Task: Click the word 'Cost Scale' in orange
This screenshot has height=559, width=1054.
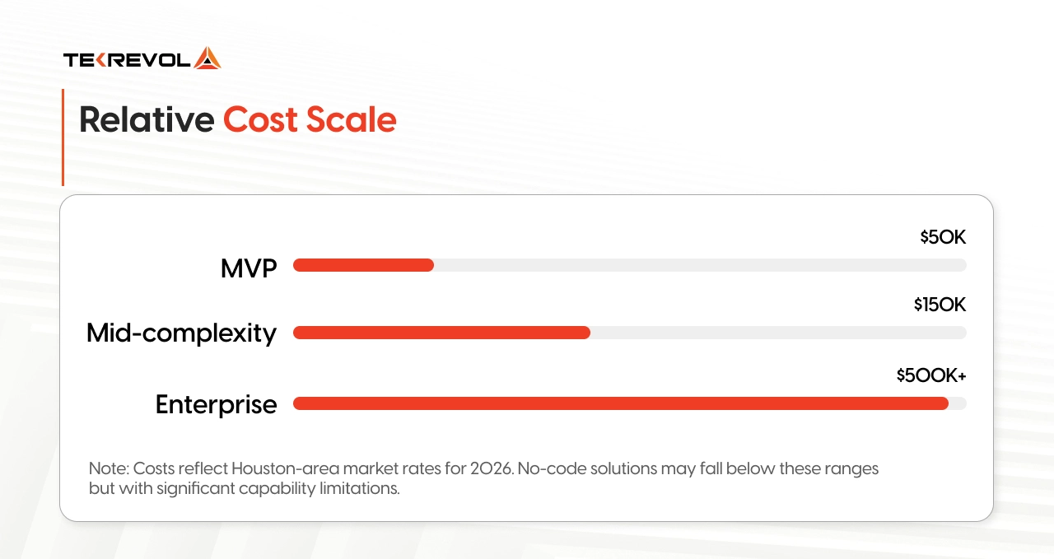Action: pyautogui.click(x=310, y=120)
